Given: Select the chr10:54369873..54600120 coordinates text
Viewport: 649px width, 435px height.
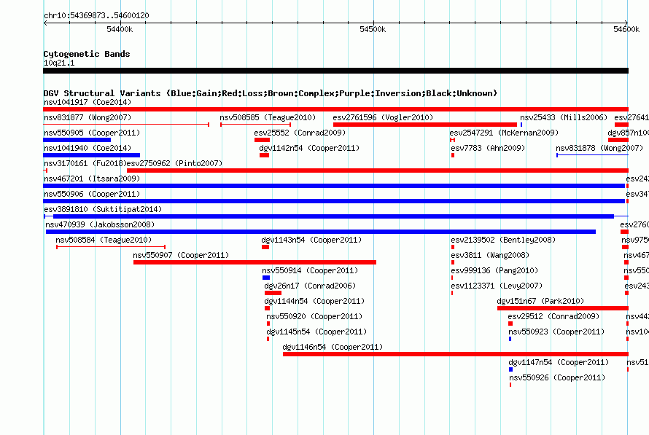Looking at the screenshot, I should 96,15.
